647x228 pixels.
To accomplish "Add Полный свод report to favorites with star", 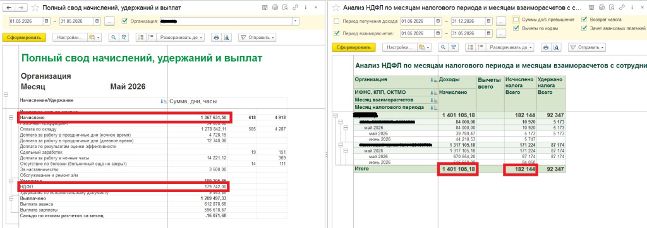I will [x=36, y=8].
